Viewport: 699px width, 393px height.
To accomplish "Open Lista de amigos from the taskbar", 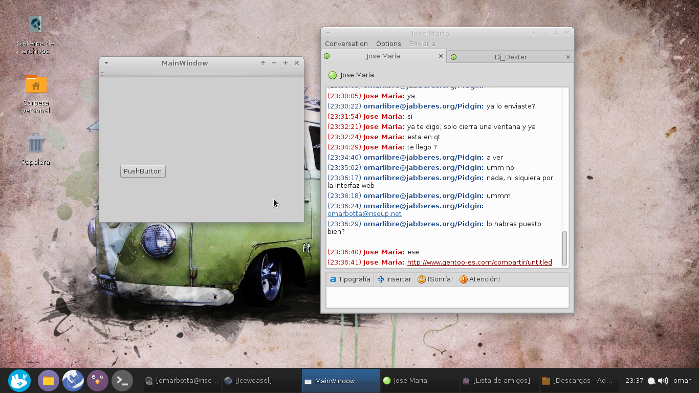I will pyautogui.click(x=499, y=381).
